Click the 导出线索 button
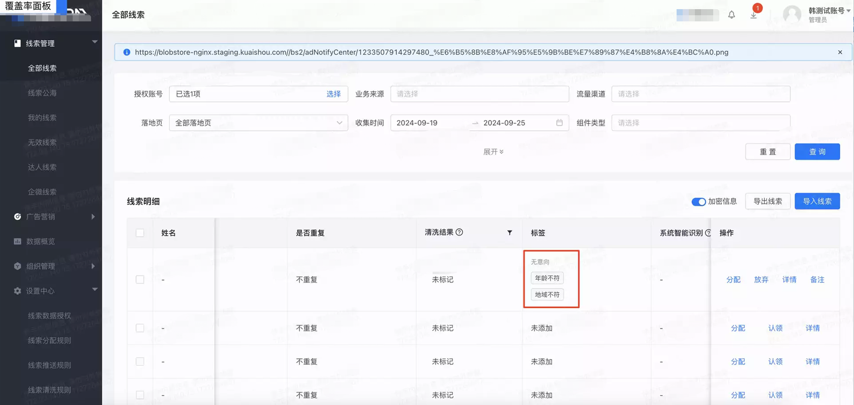 click(768, 201)
